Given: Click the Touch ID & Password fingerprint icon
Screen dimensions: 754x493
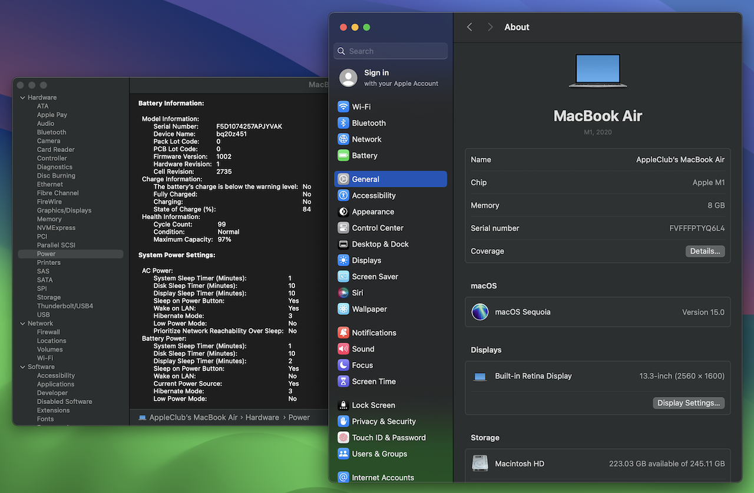Looking at the screenshot, I should (343, 438).
